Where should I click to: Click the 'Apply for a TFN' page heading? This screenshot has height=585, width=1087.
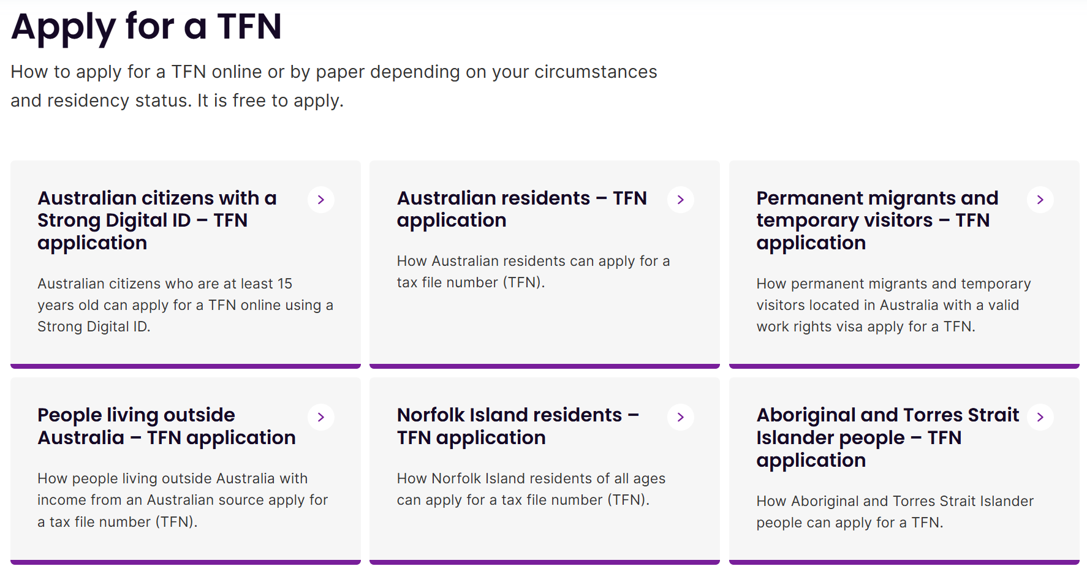(146, 27)
